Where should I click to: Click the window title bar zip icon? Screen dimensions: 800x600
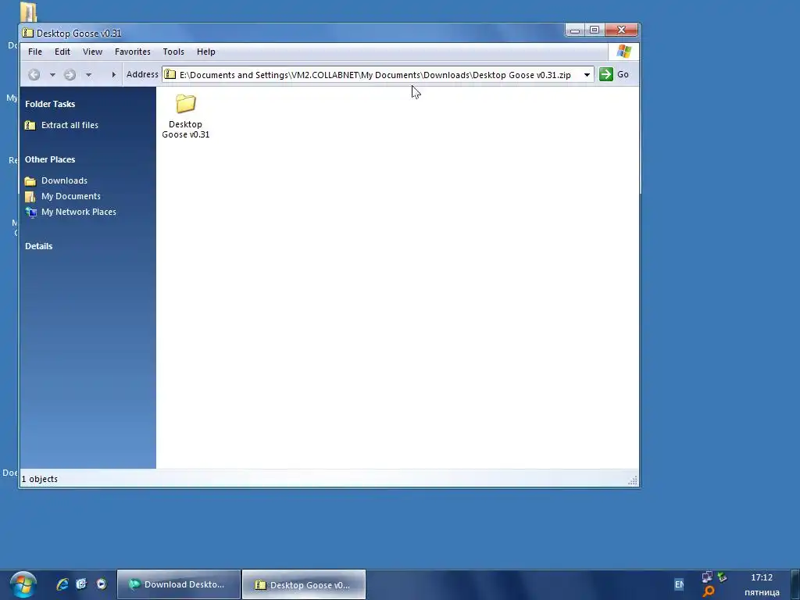tap(27, 33)
